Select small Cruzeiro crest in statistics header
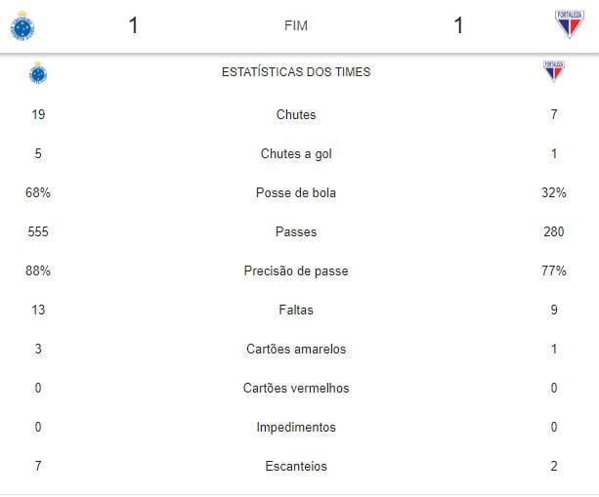 pos(38,72)
